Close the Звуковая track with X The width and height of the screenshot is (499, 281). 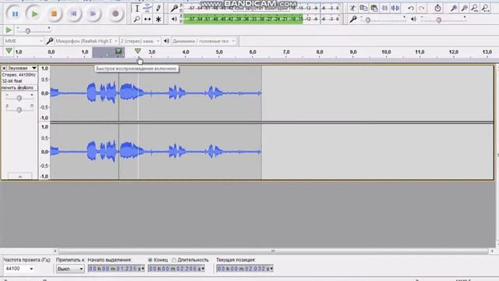point(4,68)
